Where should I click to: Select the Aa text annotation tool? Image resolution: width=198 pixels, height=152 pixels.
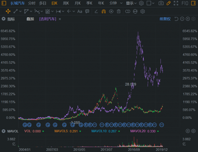(80, 12)
